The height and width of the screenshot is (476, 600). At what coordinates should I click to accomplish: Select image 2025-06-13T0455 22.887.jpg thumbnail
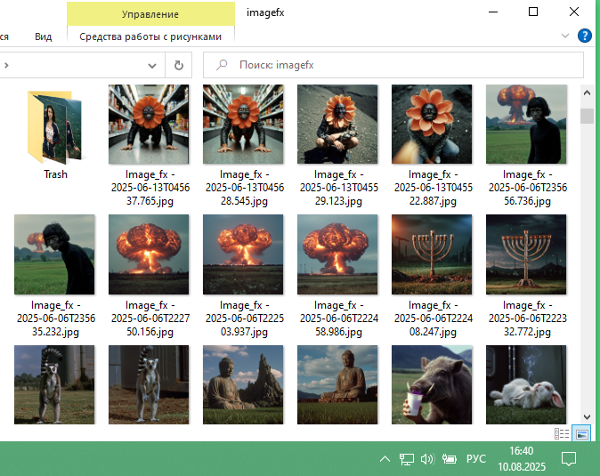pos(432,125)
